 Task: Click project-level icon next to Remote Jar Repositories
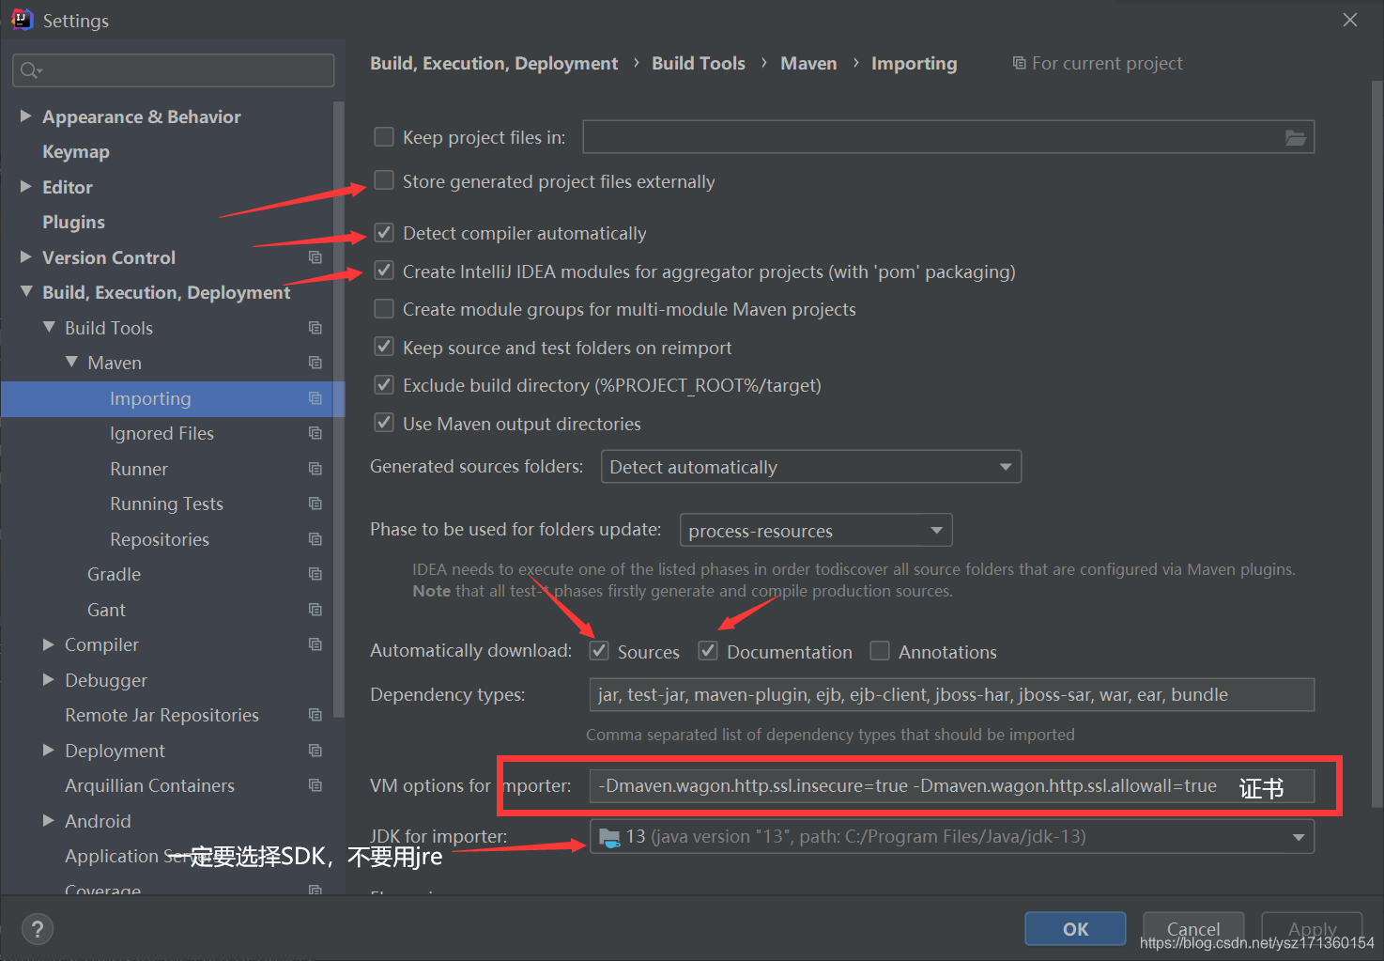(315, 715)
